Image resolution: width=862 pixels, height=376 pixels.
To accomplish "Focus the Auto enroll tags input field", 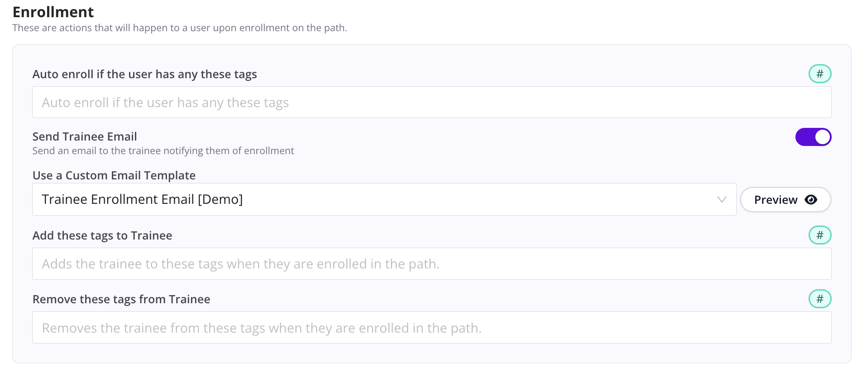I will click(431, 103).
